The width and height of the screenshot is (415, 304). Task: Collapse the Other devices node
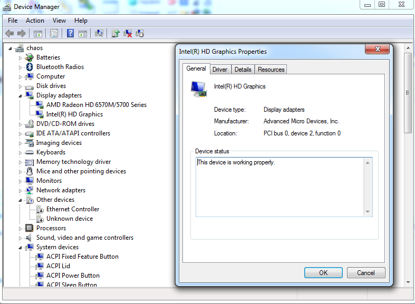point(20,200)
